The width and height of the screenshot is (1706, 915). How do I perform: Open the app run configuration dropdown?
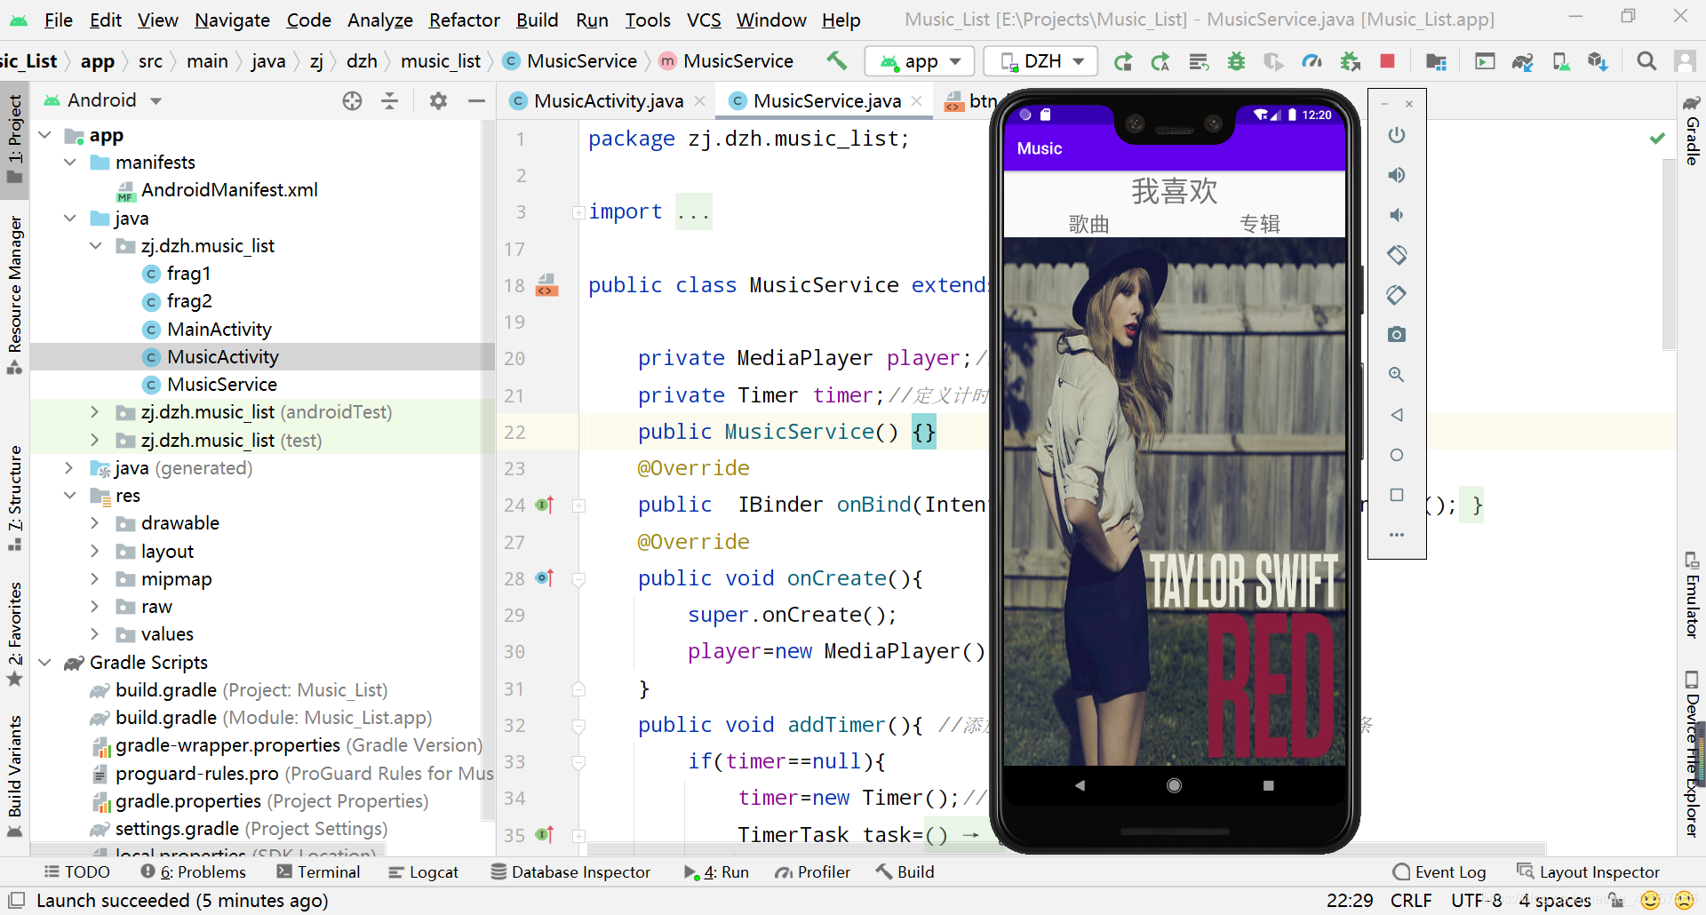[x=919, y=61]
